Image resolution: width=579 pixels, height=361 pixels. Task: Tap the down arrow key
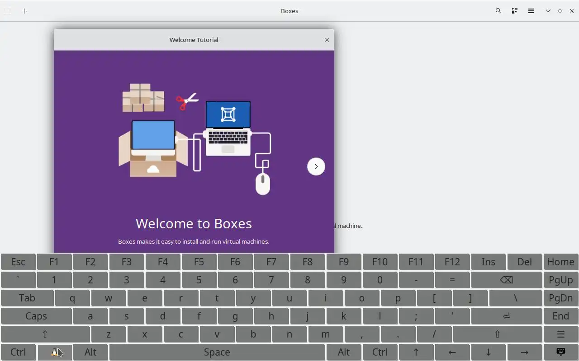489,352
